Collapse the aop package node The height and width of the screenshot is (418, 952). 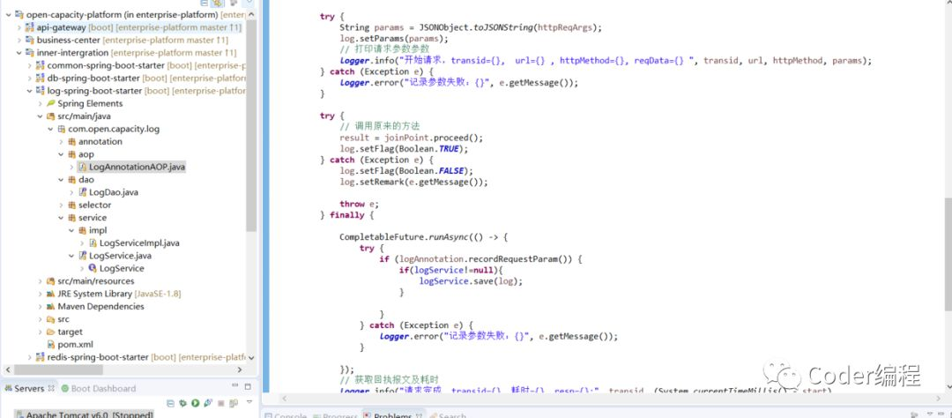pyautogui.click(x=61, y=154)
